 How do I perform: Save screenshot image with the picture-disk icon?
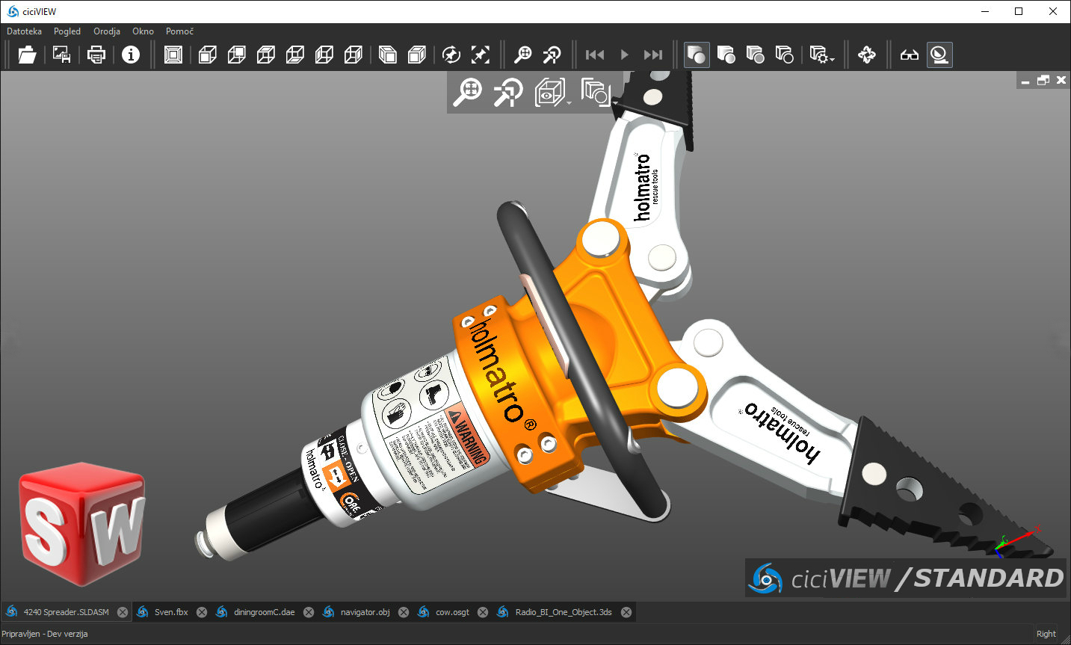pyautogui.click(x=61, y=55)
